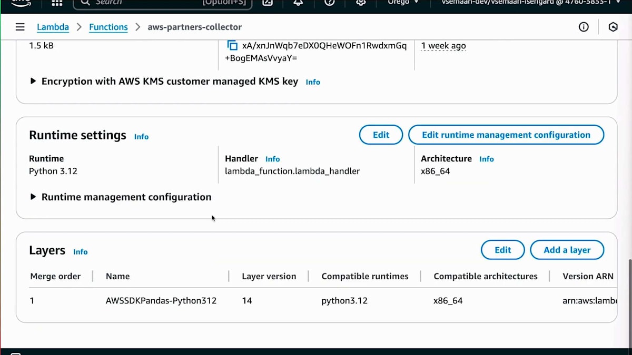The width and height of the screenshot is (632, 355).
Task: Click the Layer version column header
Action: [269, 276]
